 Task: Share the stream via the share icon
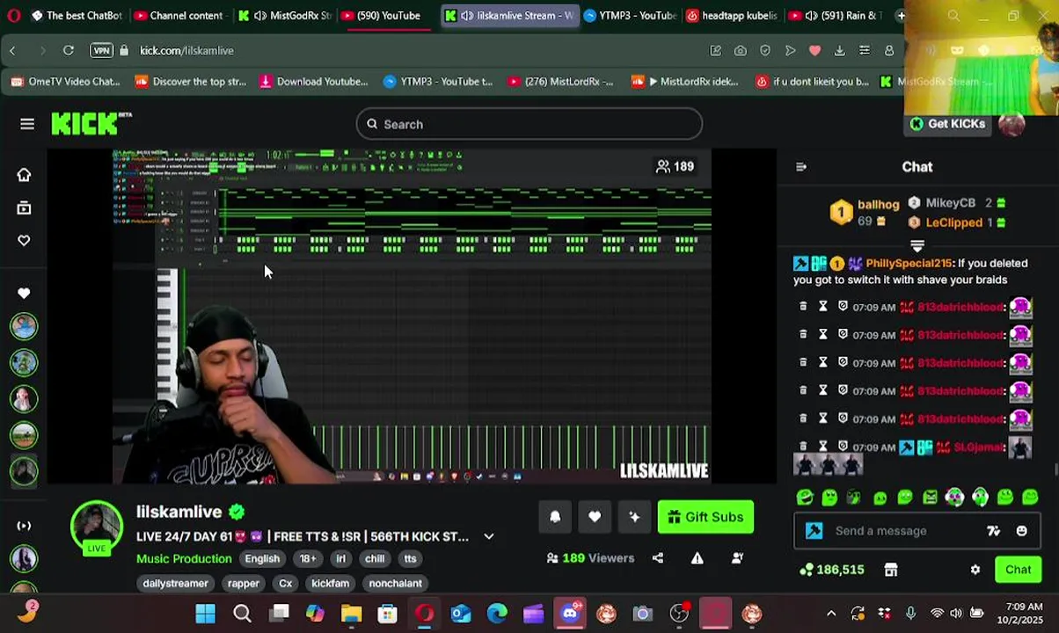[658, 558]
